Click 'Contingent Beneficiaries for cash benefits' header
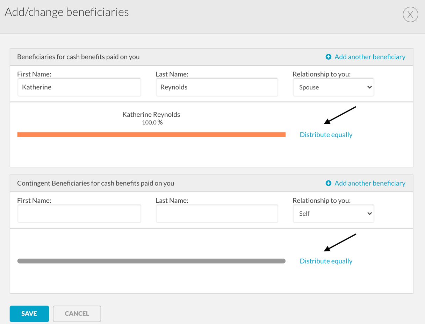The width and height of the screenshot is (425, 324). (x=95, y=183)
